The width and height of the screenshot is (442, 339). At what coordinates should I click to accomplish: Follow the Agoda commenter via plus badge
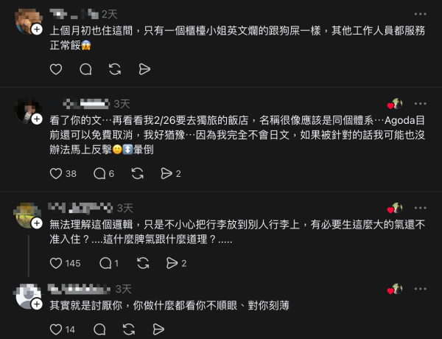click(37, 119)
